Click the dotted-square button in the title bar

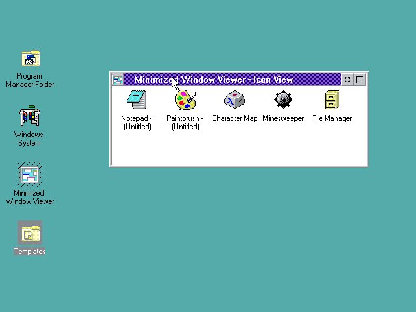click(x=347, y=79)
